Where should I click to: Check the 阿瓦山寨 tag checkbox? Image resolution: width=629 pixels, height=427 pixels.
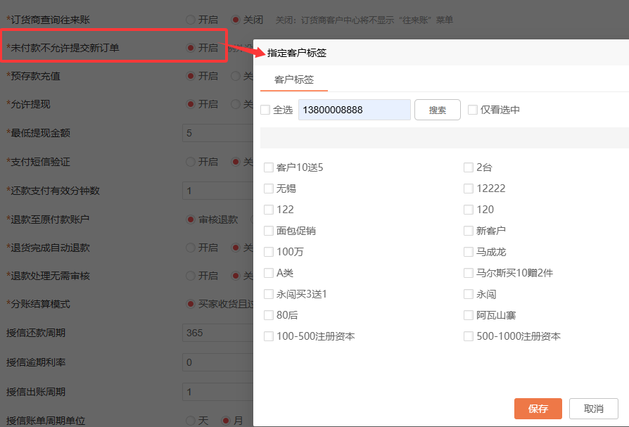click(x=468, y=314)
